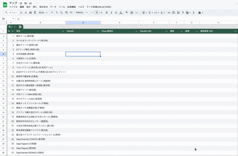Open the functions sigma icon
The width and height of the screenshot is (238, 156).
(x=194, y=13)
